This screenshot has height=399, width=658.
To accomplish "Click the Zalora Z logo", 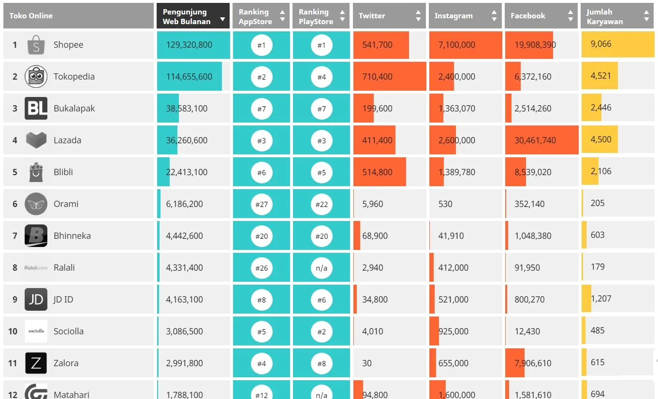I will coord(36,363).
